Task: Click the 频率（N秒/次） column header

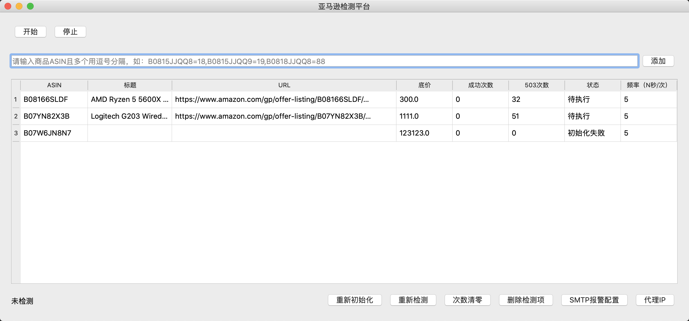Action: [x=649, y=85]
